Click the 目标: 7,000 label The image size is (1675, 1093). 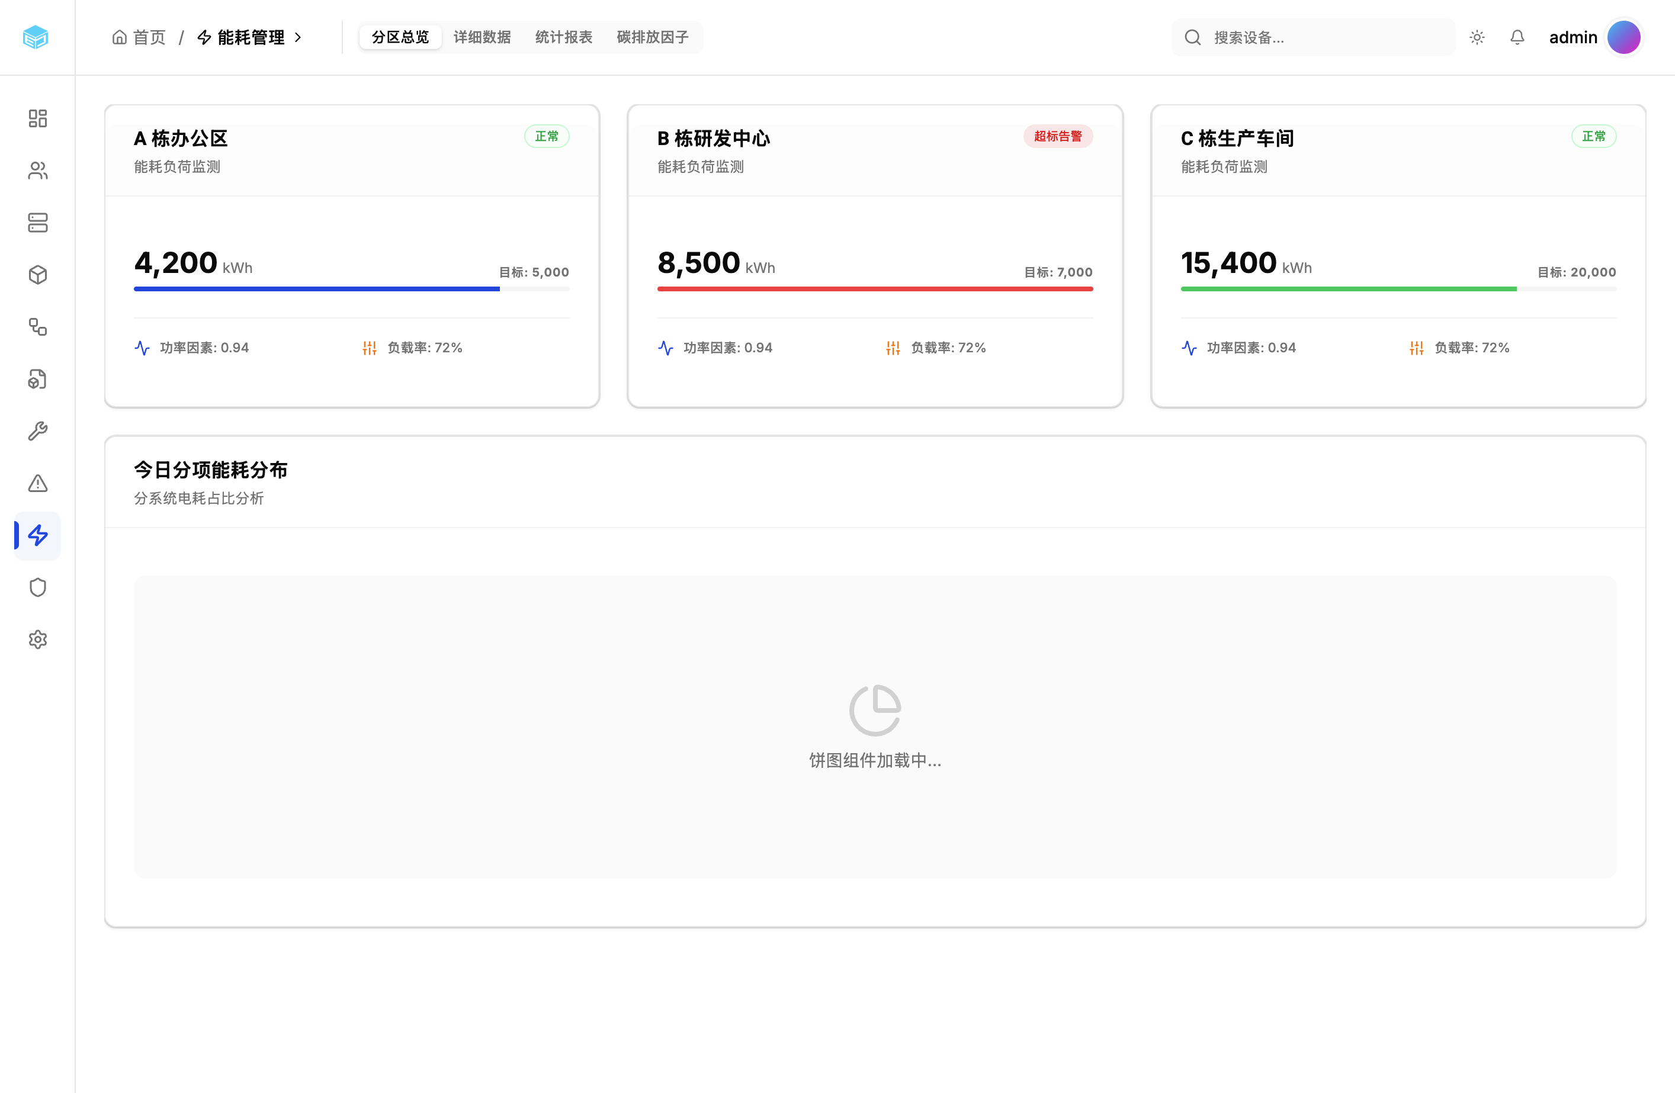[x=1058, y=272]
